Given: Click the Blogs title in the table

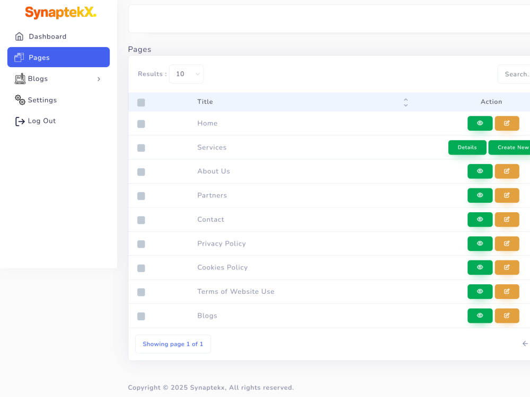Looking at the screenshot, I should (207, 315).
